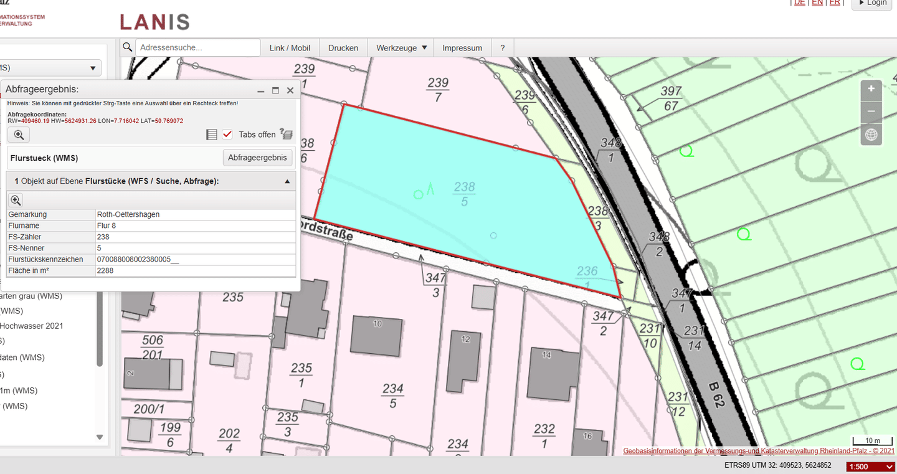Open the help question mark menu
Image resolution: width=897 pixels, height=474 pixels.
[502, 47]
